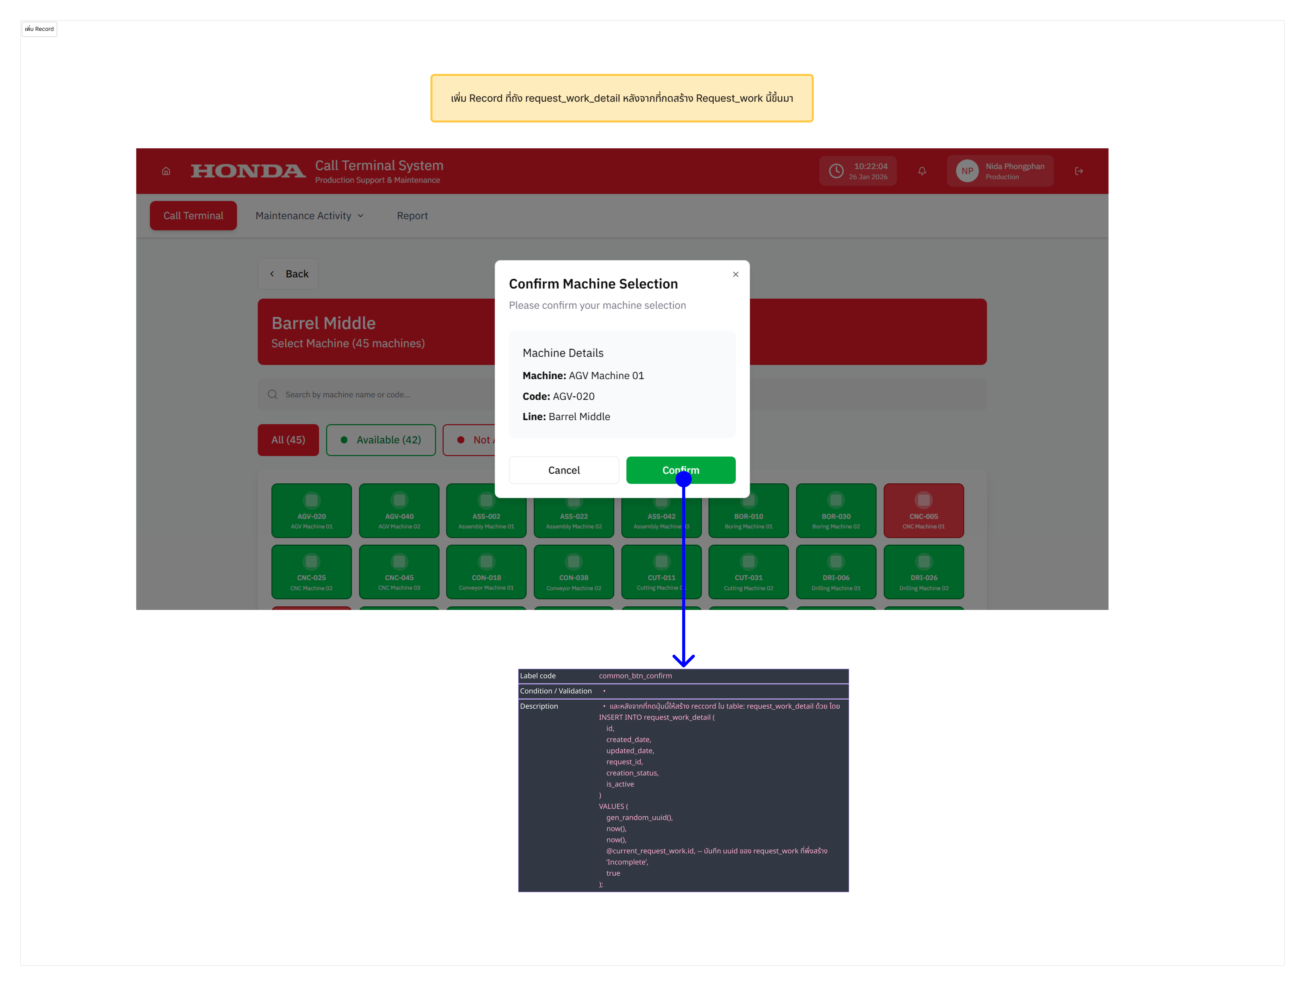Filter by Available (42) machines
The image size is (1305, 986).
point(381,440)
